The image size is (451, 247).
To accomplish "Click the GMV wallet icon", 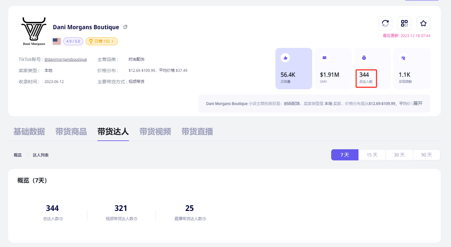I will pyautogui.click(x=325, y=58).
